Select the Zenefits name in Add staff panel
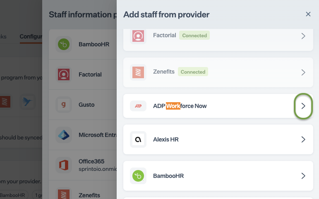The height and width of the screenshot is (199, 319). point(164,72)
